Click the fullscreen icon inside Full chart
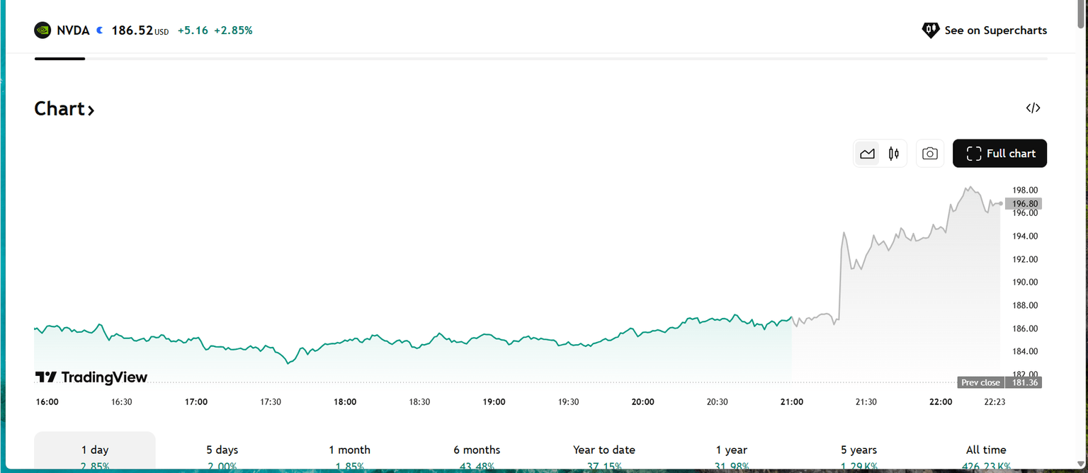This screenshot has width=1088, height=473. point(974,154)
